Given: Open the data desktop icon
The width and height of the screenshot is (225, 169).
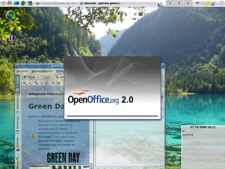Looking at the screenshot, I should point(11,17).
